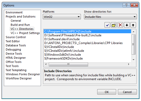Delete selected directory with red X icon
Viewport: 141px width, 101px height.
[x=120, y=25]
